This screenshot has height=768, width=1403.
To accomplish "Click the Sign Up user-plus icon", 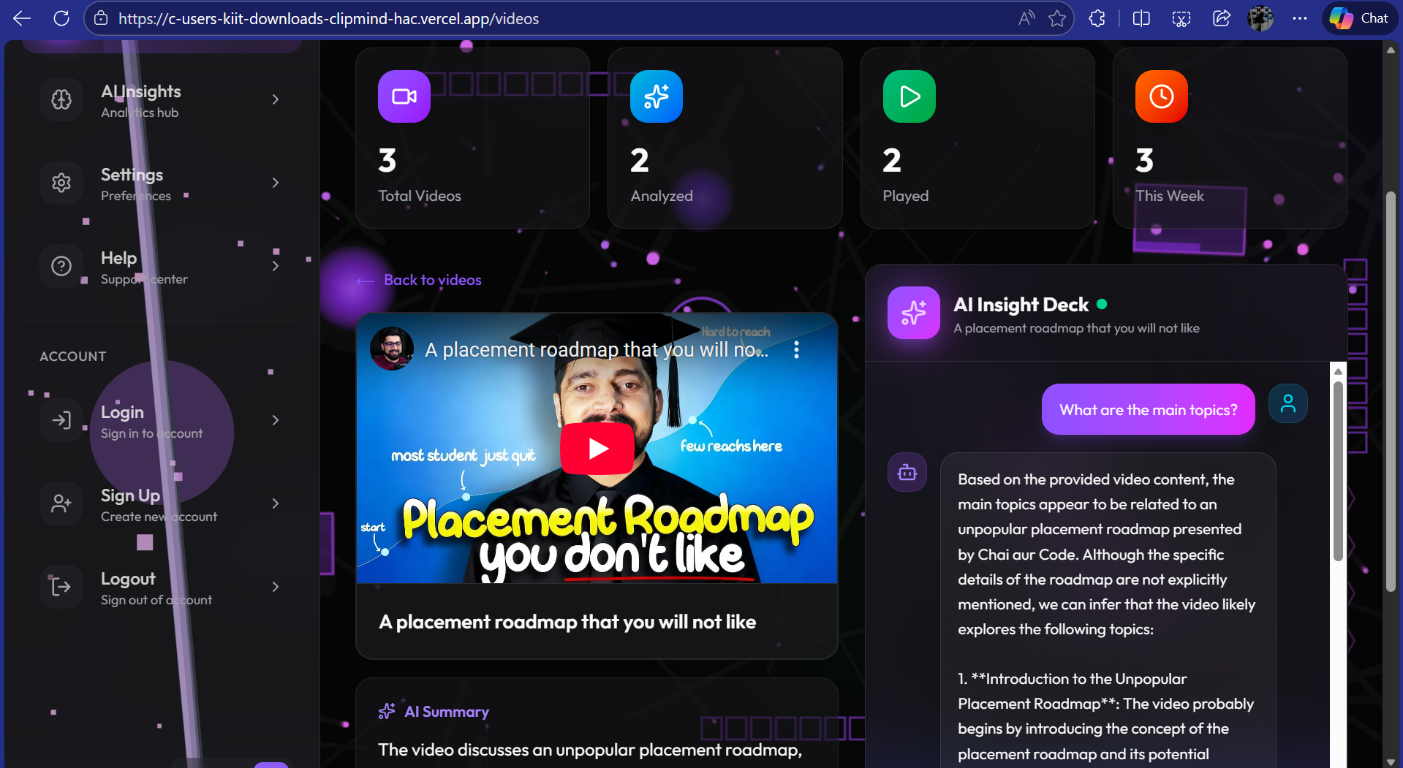I will click(x=61, y=503).
